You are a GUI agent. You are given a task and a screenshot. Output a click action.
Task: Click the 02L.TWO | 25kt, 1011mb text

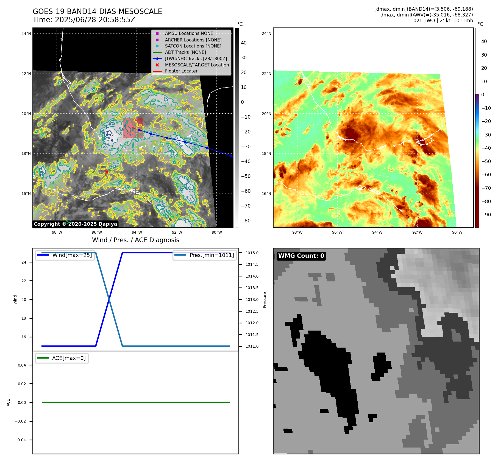pos(443,21)
